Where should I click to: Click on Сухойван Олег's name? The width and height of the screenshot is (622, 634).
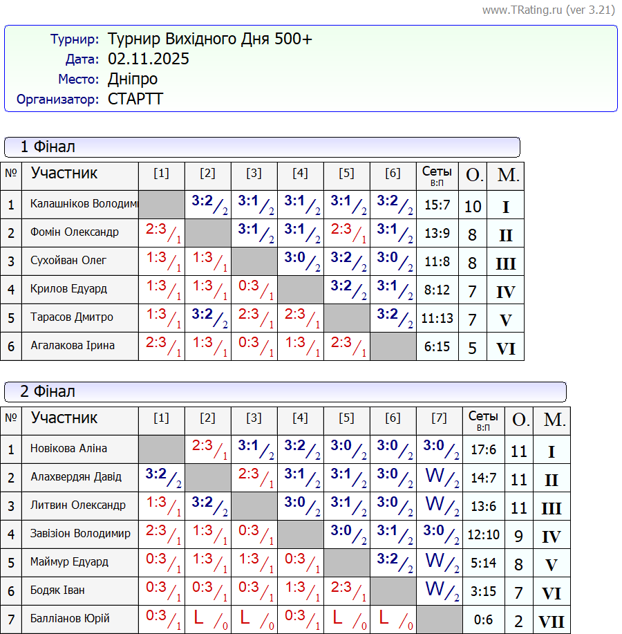point(68,261)
